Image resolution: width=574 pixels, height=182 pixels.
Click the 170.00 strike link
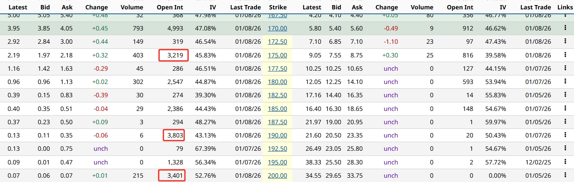tap(277, 29)
